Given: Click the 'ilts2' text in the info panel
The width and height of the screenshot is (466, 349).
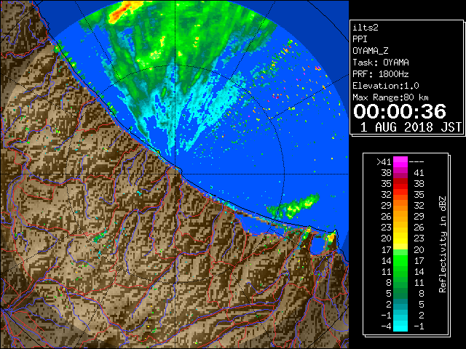Looking at the screenshot, I should click(366, 28).
